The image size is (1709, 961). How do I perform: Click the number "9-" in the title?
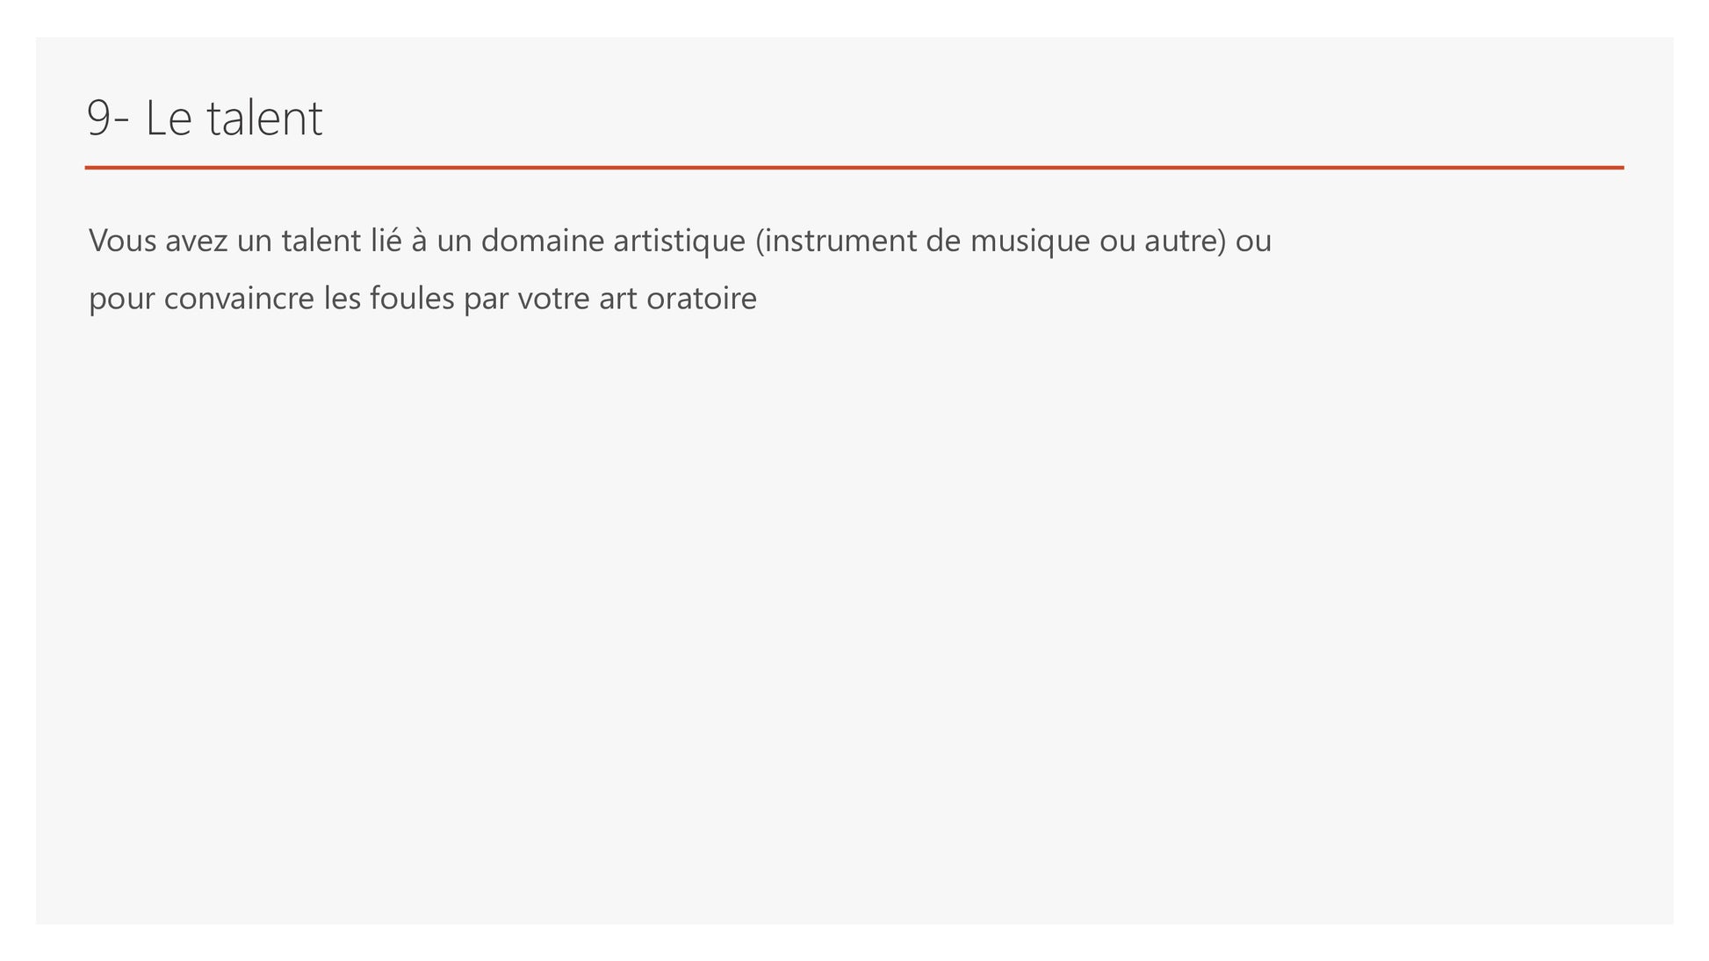(x=108, y=118)
